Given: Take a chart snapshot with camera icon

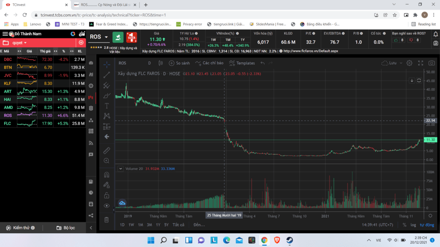Looking at the screenshot, I should 432,63.
